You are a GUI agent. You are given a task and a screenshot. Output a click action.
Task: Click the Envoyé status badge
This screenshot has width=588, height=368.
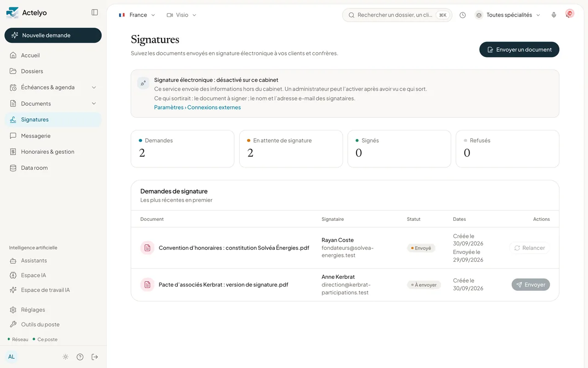pos(421,248)
